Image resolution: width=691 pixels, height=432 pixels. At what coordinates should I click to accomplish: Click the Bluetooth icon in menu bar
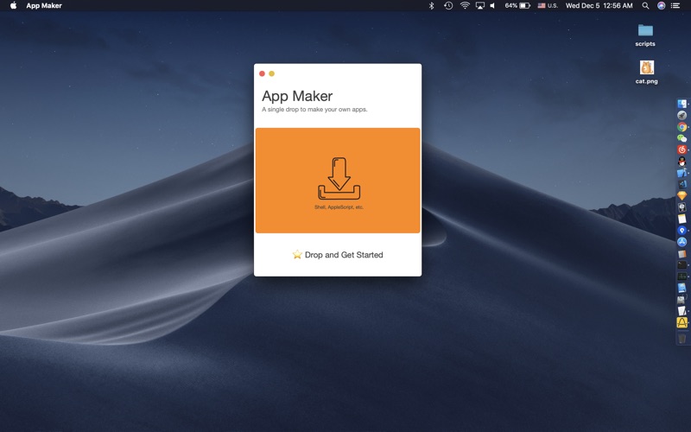coord(431,6)
